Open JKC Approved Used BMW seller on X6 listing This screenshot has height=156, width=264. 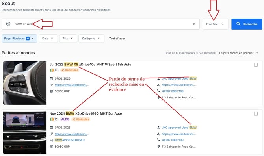coord(179,128)
